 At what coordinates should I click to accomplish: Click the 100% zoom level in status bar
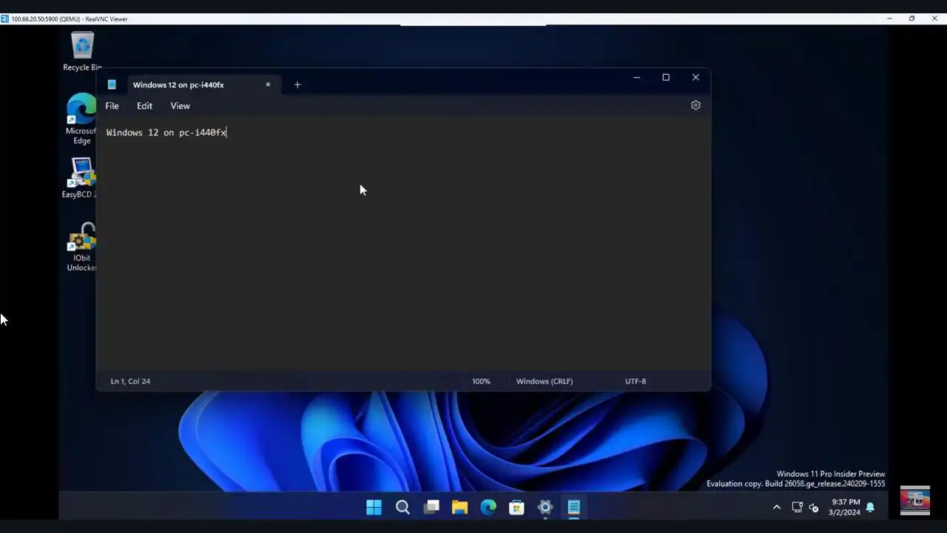481,381
